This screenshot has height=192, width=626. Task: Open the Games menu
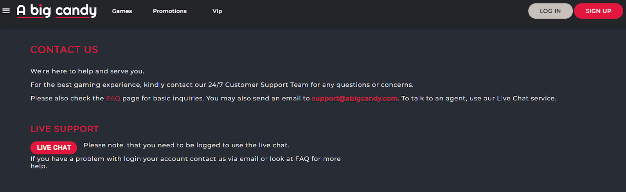(x=122, y=11)
